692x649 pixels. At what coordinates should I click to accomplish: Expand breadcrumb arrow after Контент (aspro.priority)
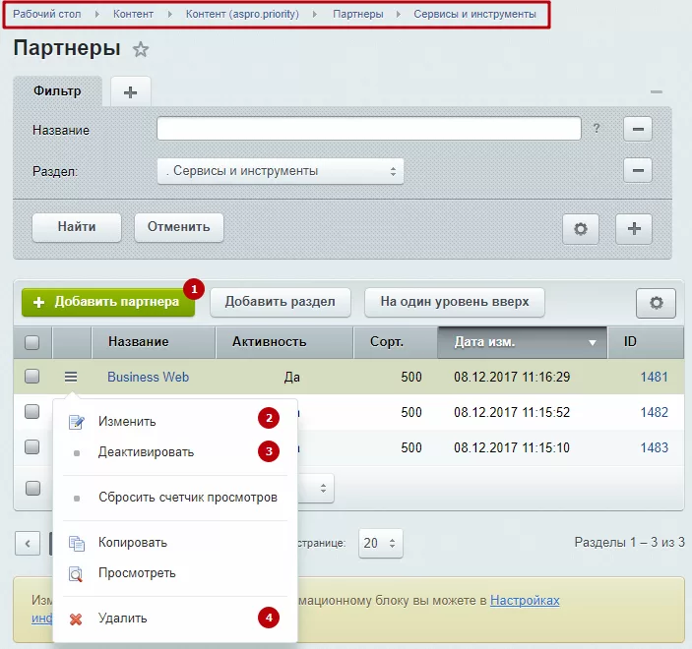(315, 14)
